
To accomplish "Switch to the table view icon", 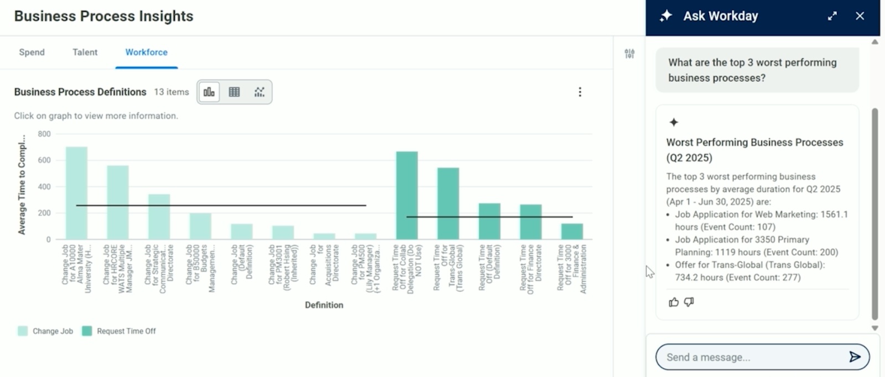I will [x=234, y=92].
